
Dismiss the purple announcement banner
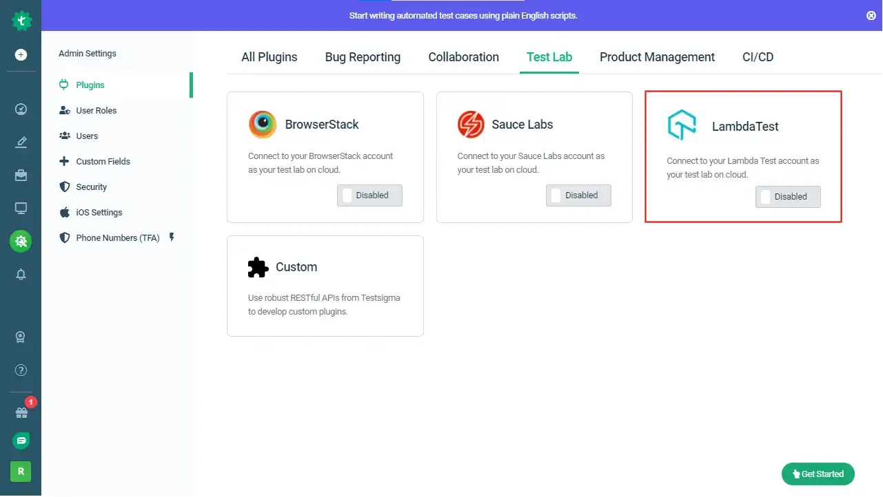pos(871,15)
